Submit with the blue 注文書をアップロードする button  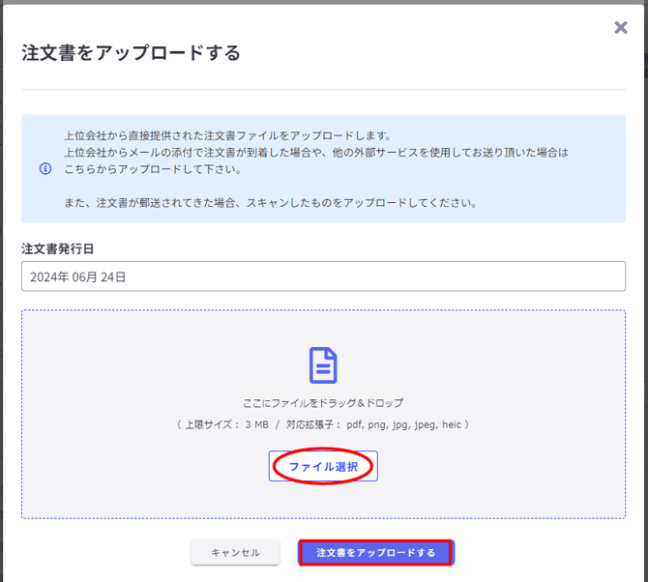[375, 552]
